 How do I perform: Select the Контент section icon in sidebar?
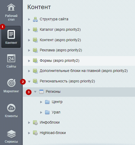click(11, 34)
